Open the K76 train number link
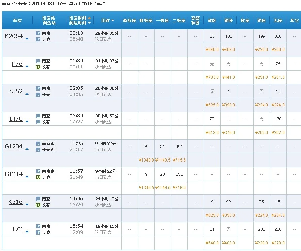301x251 pixels. (x=17, y=63)
